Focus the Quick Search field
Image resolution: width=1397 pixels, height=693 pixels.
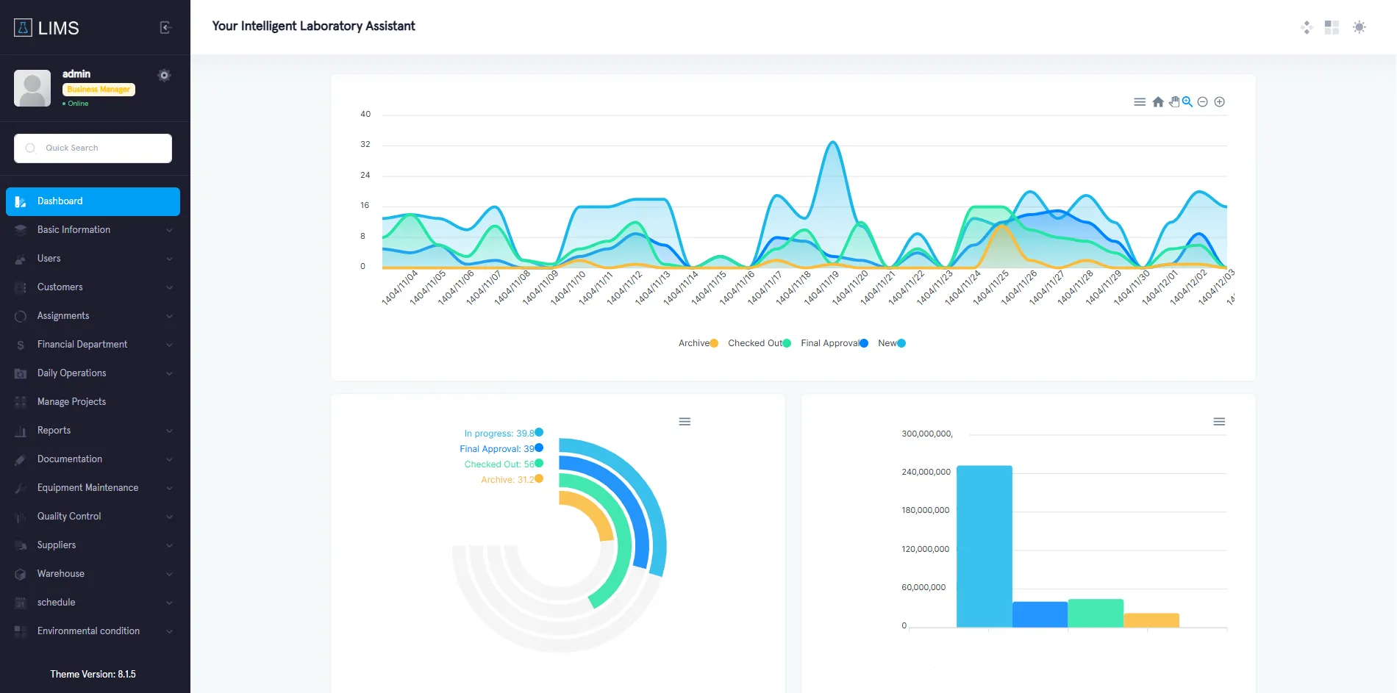pos(93,148)
